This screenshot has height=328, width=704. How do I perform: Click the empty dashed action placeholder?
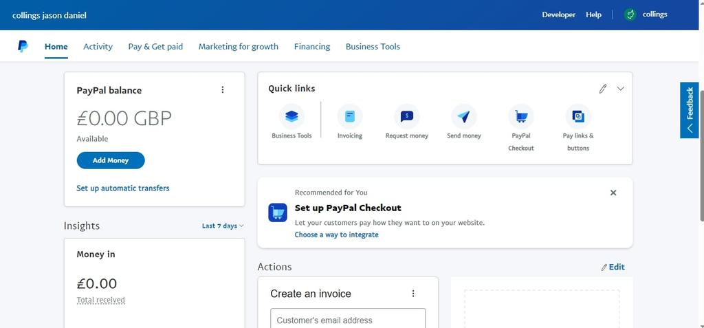(x=542, y=309)
